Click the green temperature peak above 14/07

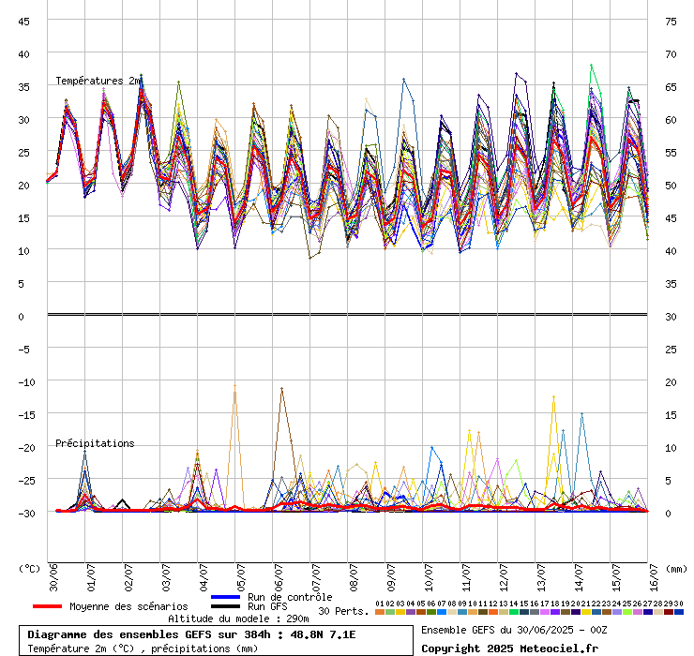(592, 66)
